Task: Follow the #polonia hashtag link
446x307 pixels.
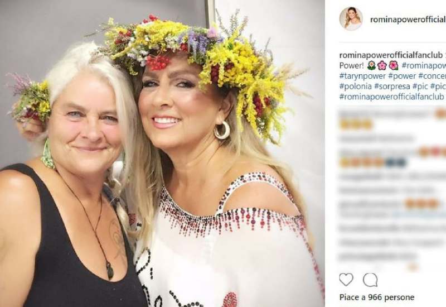Action: coord(356,86)
